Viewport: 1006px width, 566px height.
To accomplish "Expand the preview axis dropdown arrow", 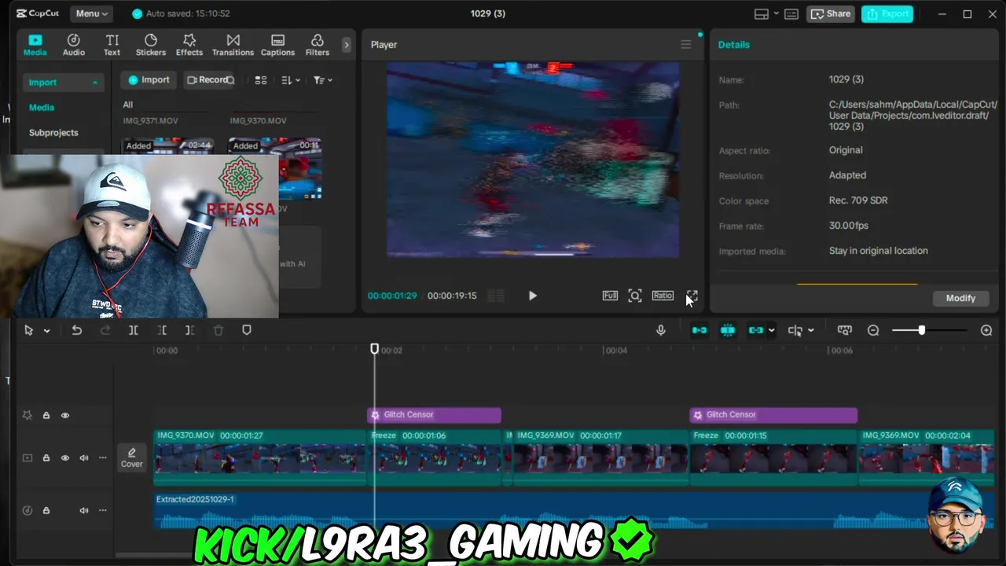I will [811, 331].
